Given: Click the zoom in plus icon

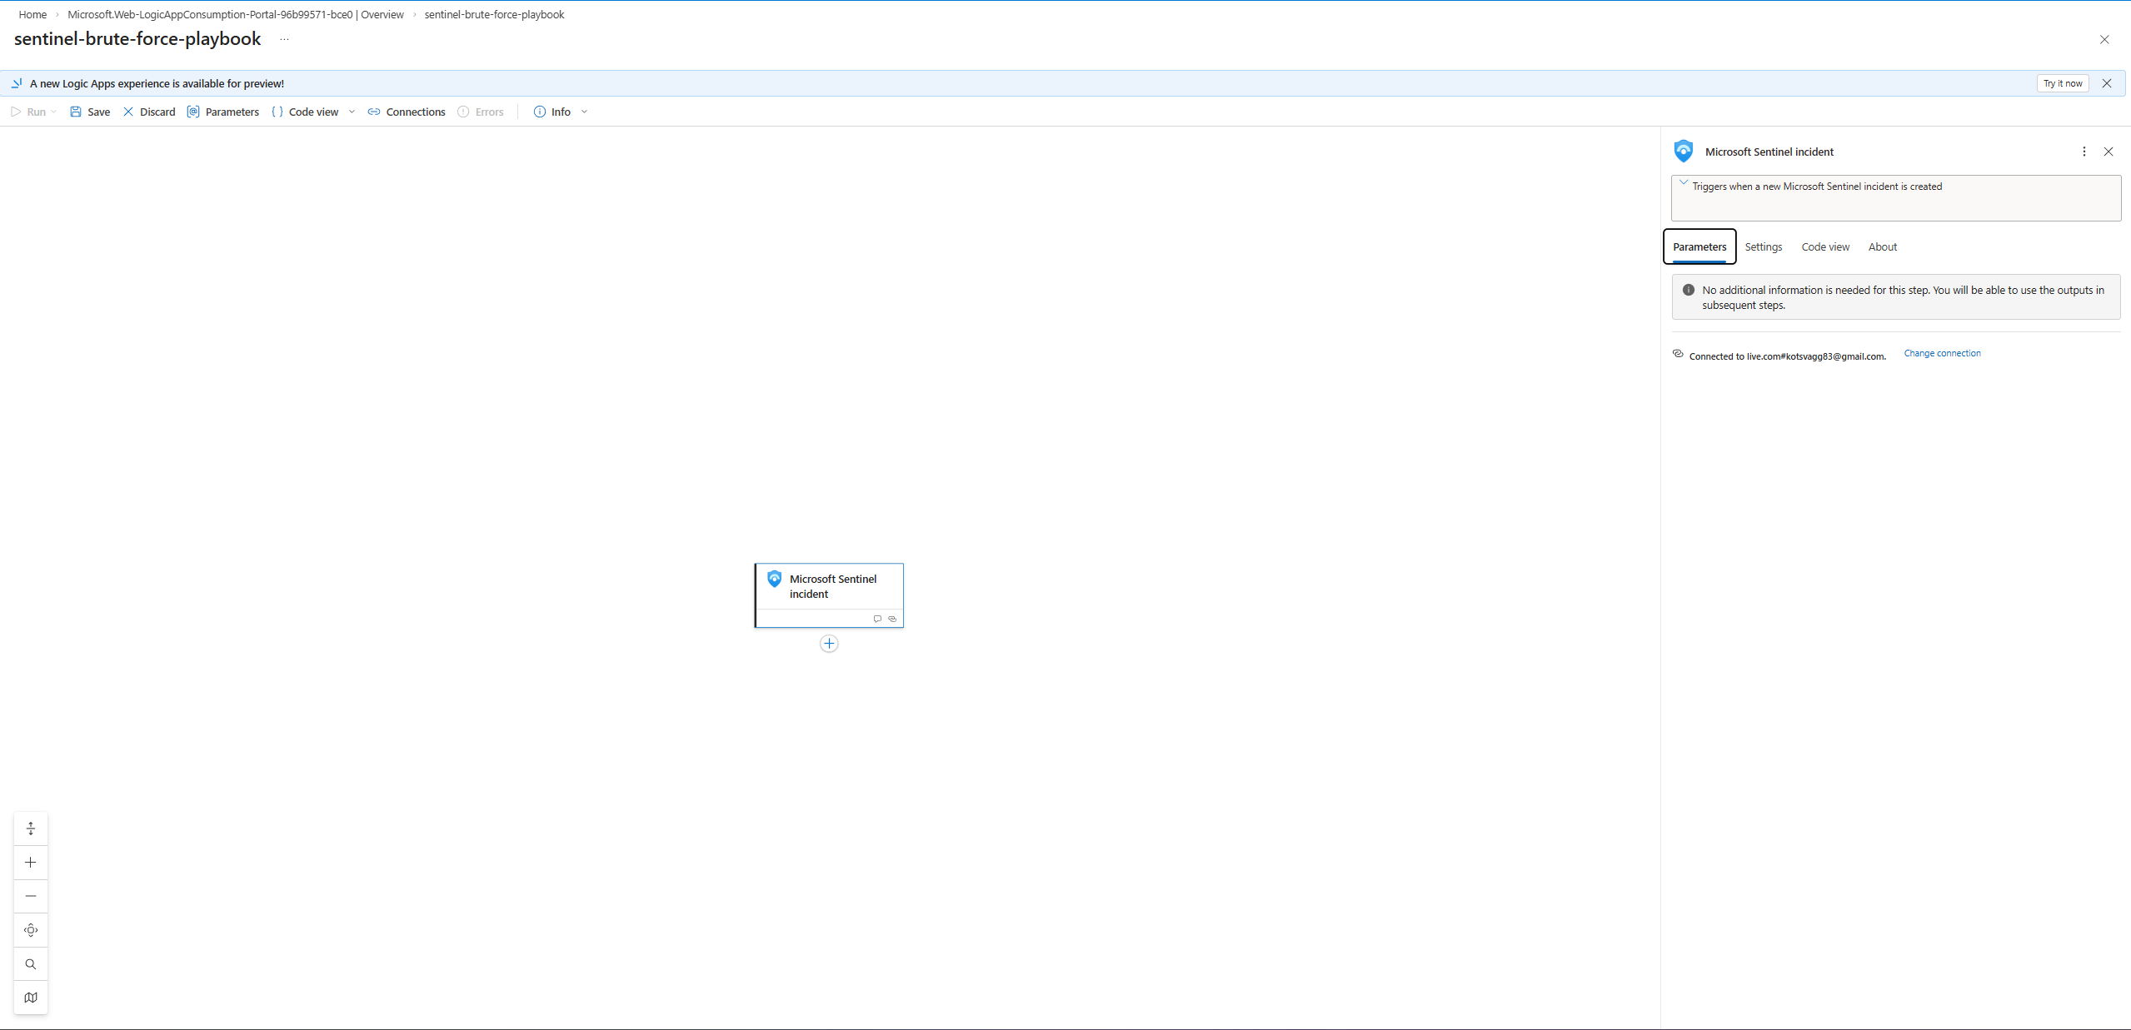Looking at the screenshot, I should tap(31, 863).
